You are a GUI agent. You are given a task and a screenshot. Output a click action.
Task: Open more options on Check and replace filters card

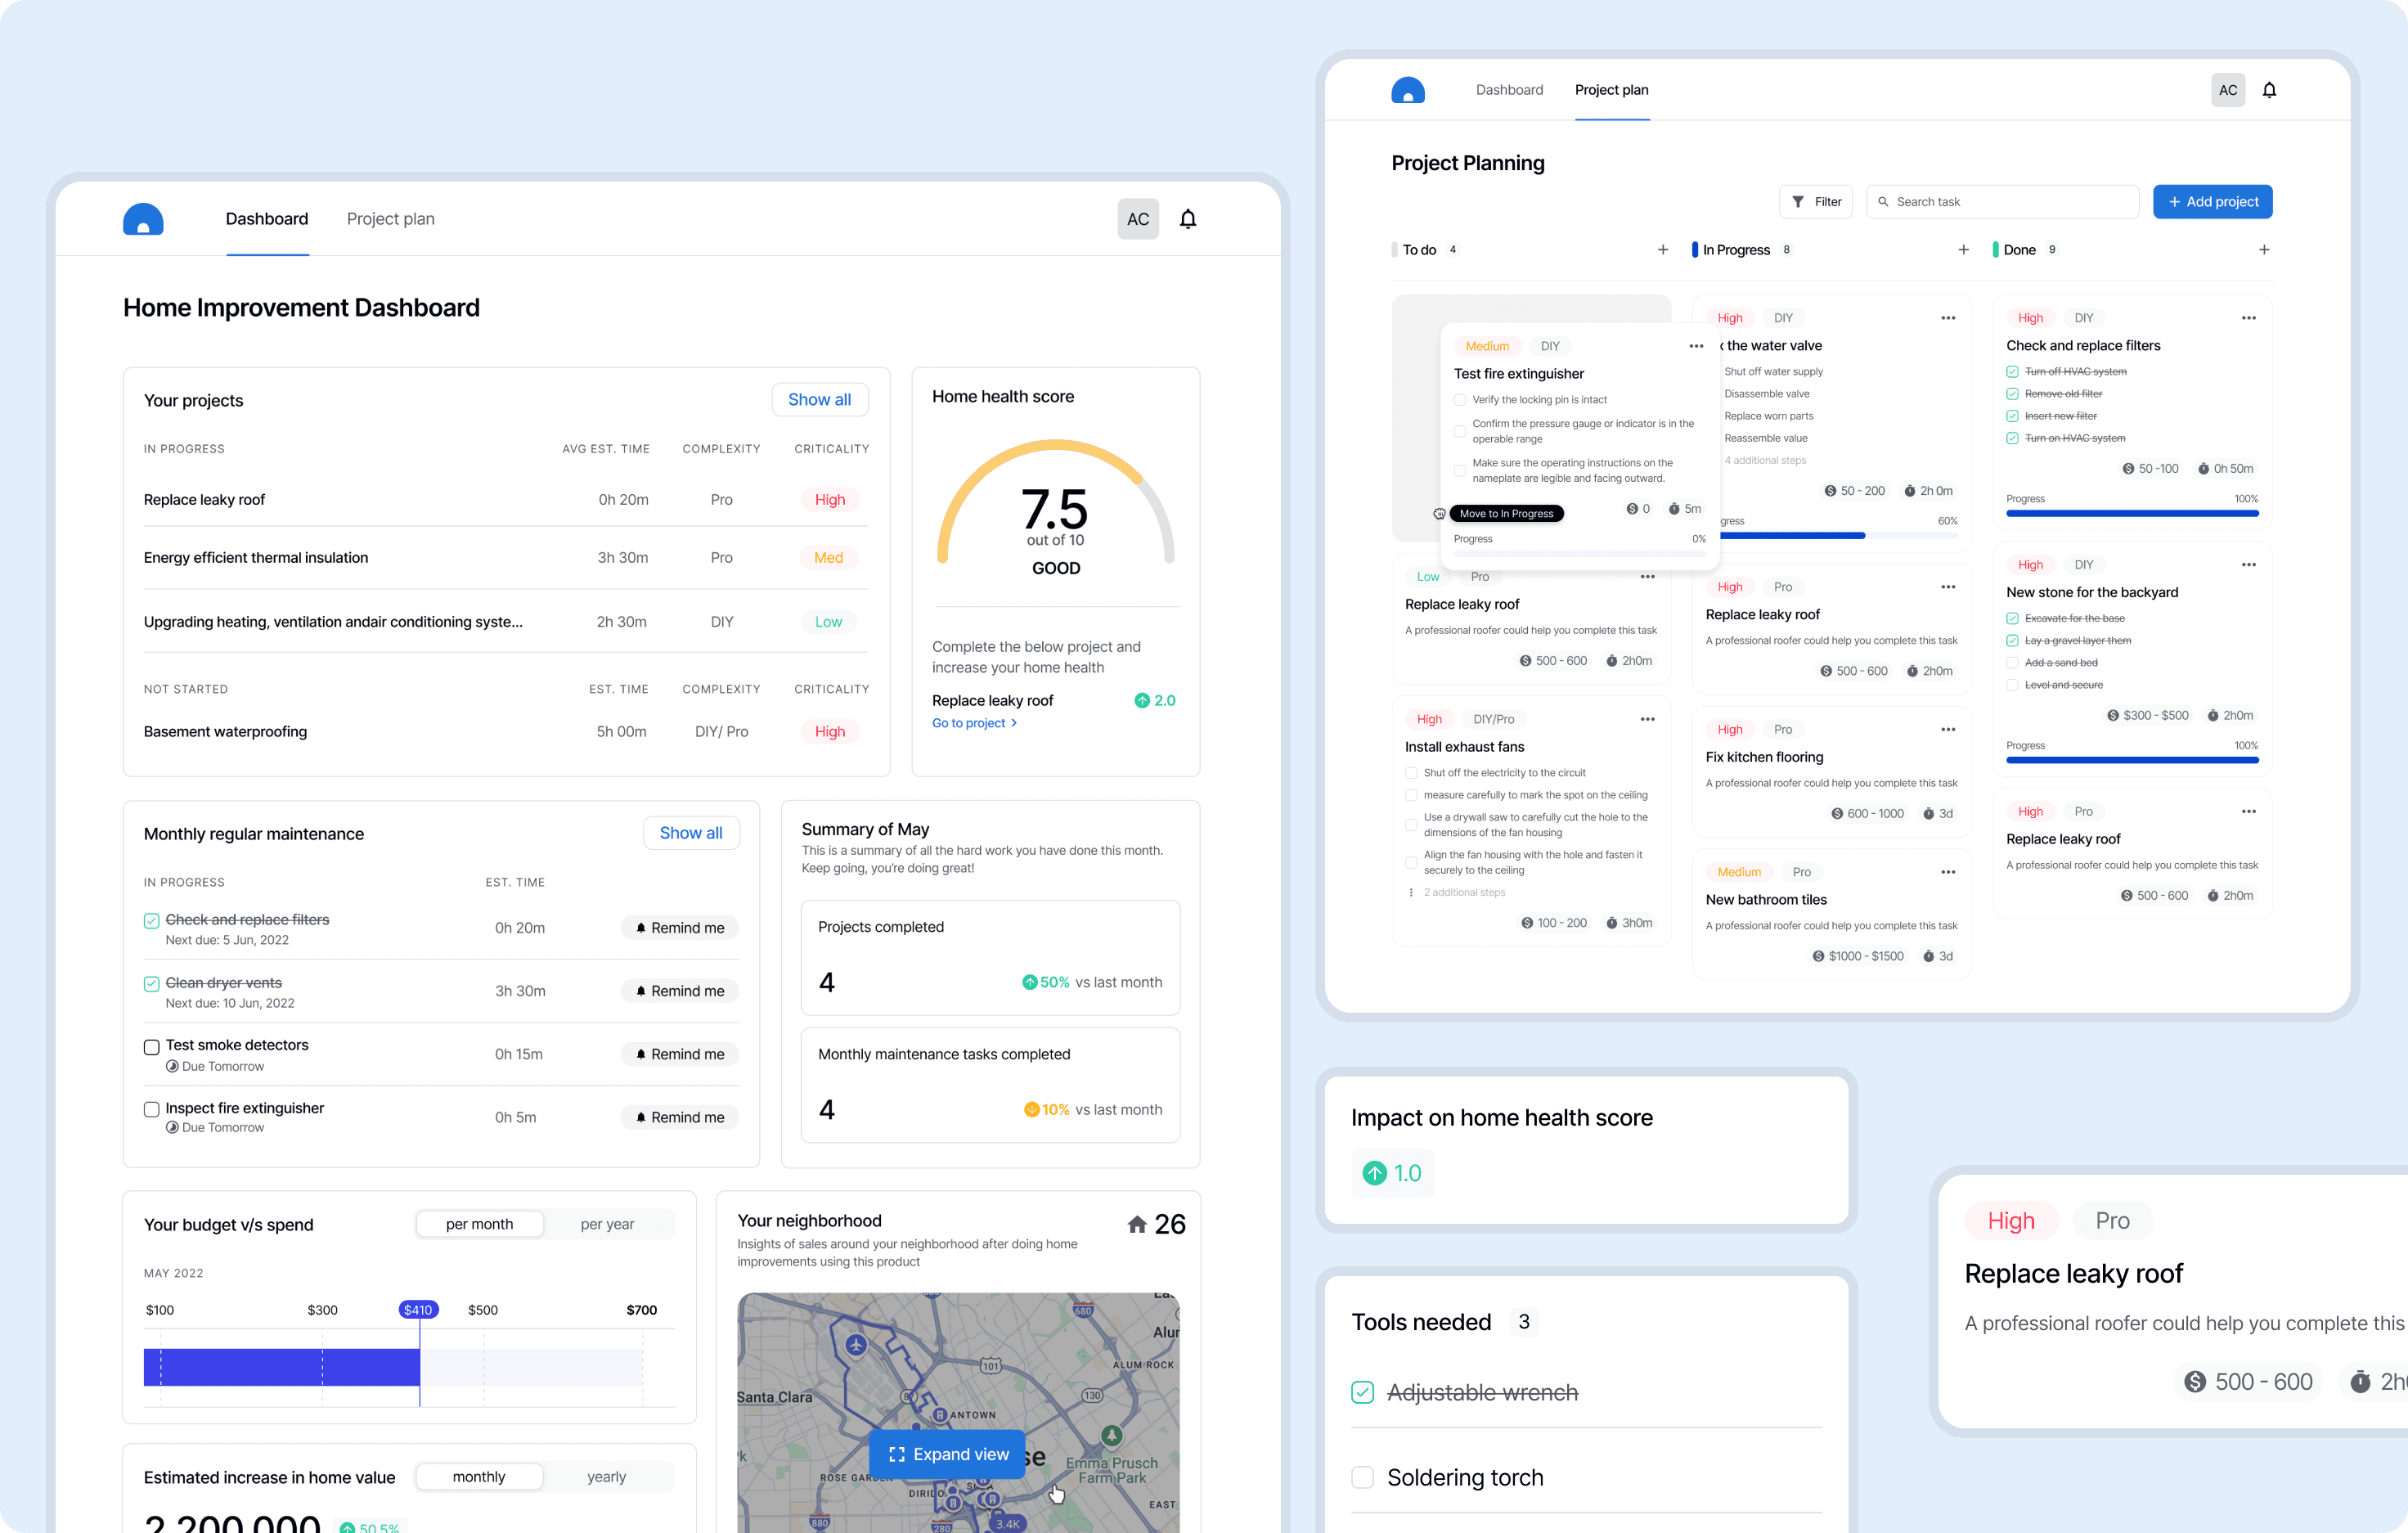pos(2248,318)
